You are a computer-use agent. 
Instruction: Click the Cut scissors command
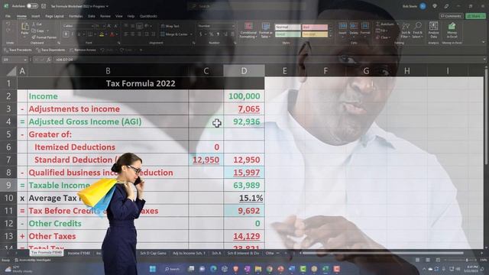point(37,24)
